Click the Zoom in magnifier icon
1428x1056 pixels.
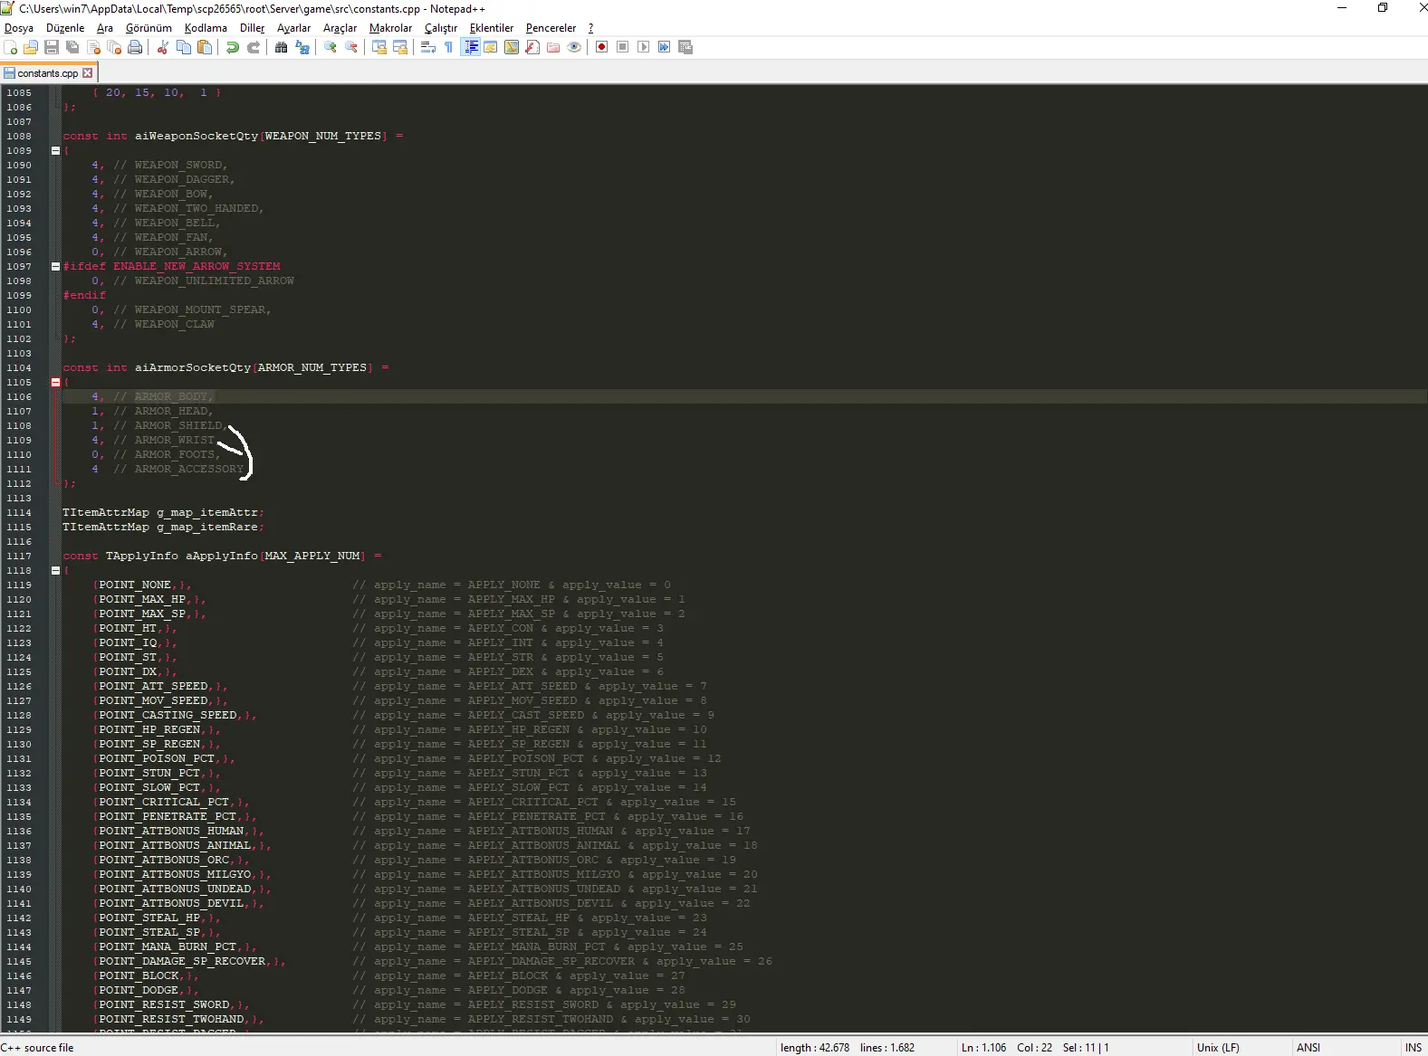click(331, 47)
